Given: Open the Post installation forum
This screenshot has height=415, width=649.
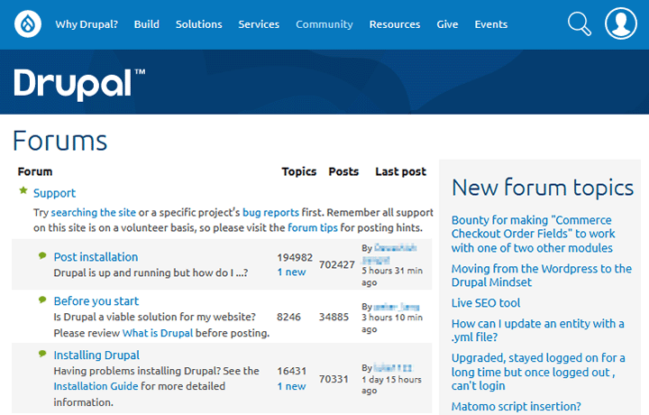Looking at the screenshot, I should point(96,257).
